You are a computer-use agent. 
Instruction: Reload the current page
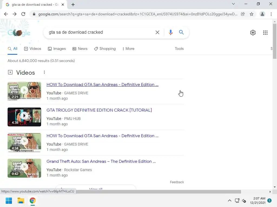[23, 14]
